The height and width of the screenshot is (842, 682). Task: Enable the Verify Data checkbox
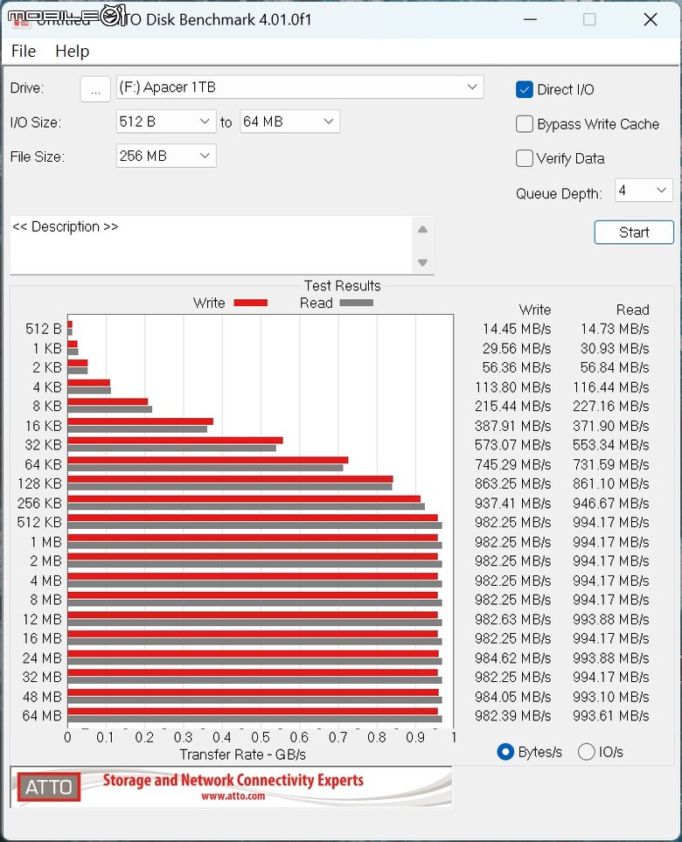(524, 158)
